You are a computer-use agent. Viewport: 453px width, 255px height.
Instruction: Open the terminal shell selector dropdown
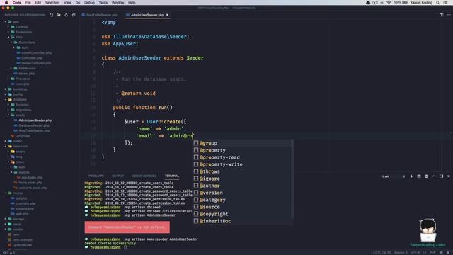pos(394,176)
